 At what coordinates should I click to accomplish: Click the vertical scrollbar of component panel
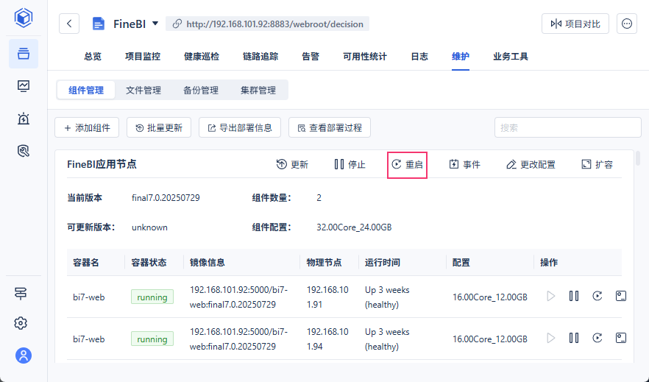[638, 158]
